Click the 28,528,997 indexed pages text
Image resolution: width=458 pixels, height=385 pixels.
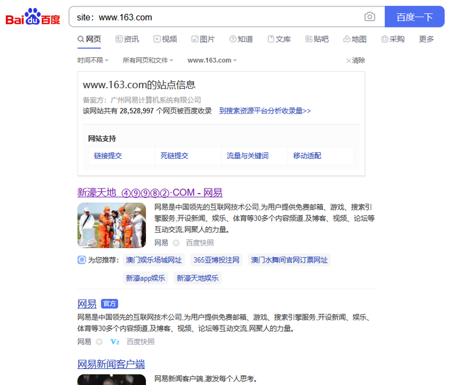click(x=137, y=111)
